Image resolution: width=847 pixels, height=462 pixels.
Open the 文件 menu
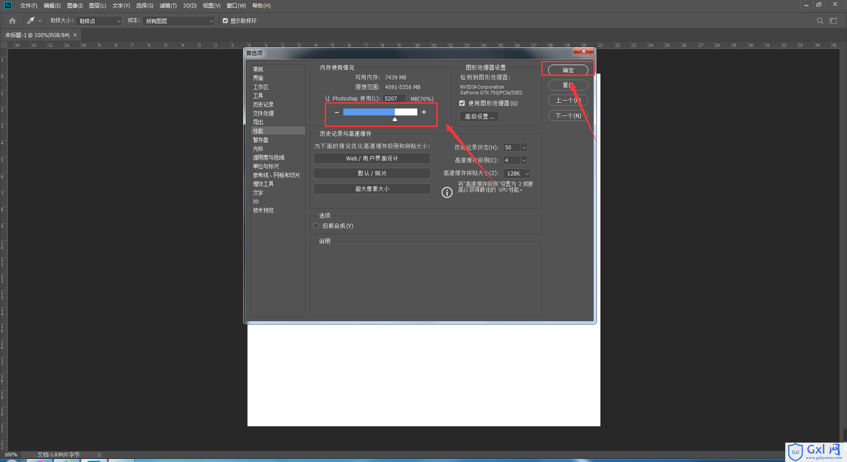[x=28, y=6]
